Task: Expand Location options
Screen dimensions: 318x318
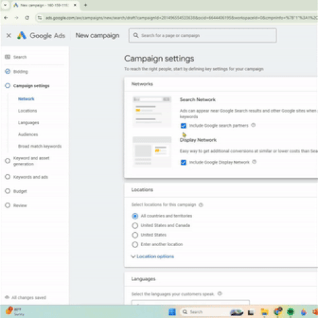Action: [x=153, y=256]
